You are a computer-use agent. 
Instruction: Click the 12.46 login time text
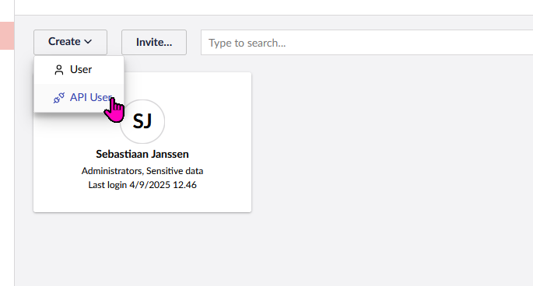click(x=184, y=185)
